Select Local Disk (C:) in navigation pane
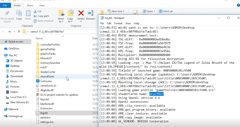This screenshot has width=240, height=127. click(x=18, y=97)
